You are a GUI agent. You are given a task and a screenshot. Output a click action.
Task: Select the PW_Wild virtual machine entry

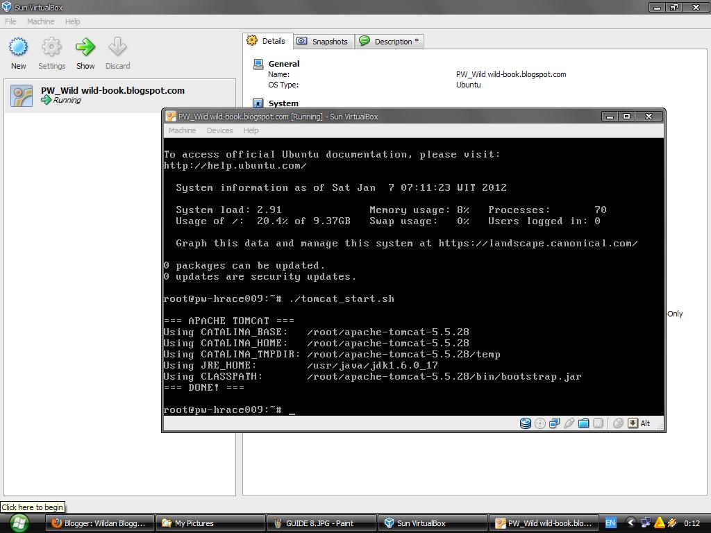point(119,95)
